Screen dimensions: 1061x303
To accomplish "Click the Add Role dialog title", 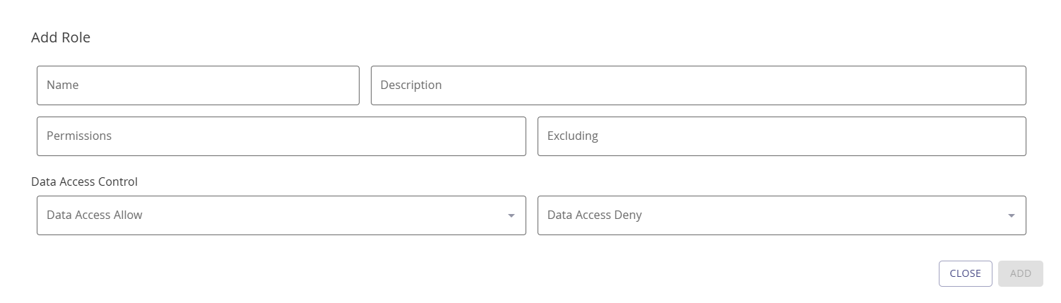I will [61, 38].
